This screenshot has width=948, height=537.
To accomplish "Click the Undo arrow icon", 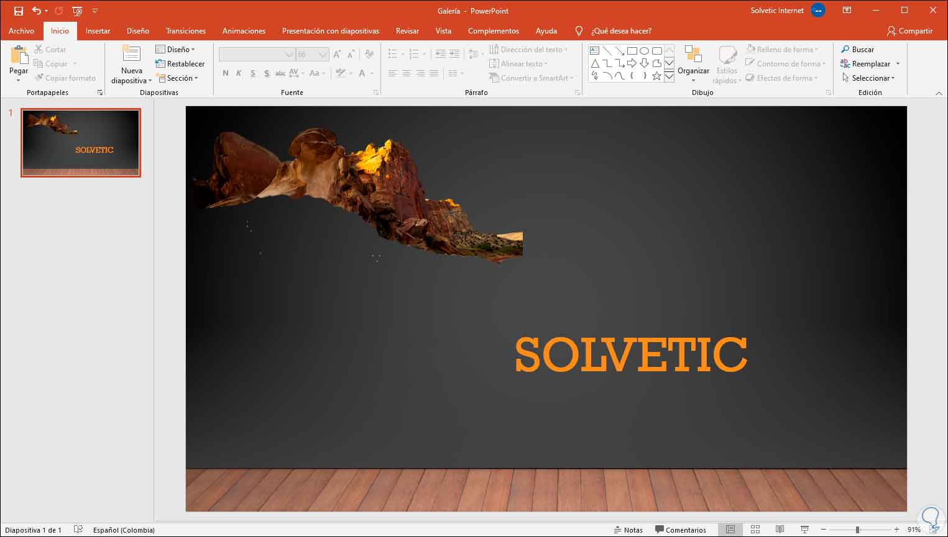I will point(37,11).
